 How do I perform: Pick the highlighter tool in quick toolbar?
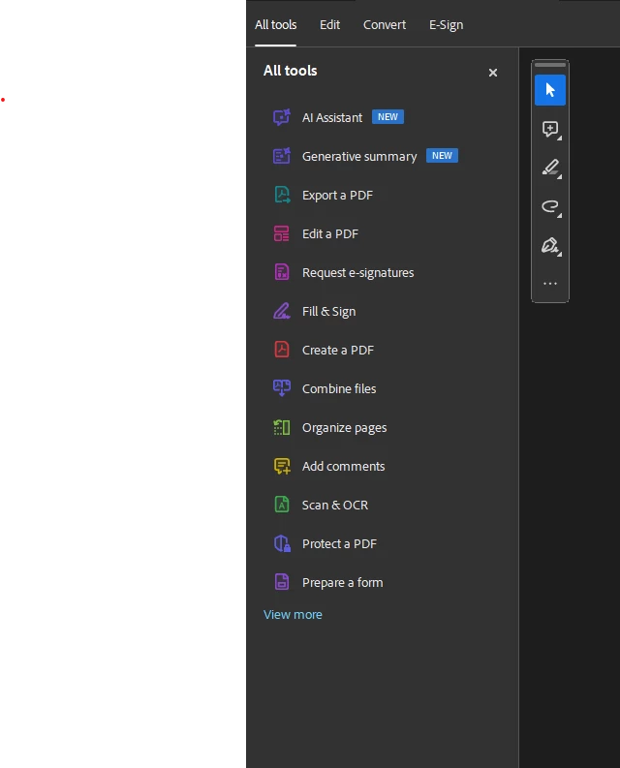(550, 168)
